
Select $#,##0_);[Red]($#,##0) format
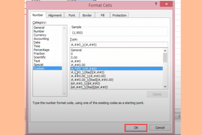click(117, 87)
